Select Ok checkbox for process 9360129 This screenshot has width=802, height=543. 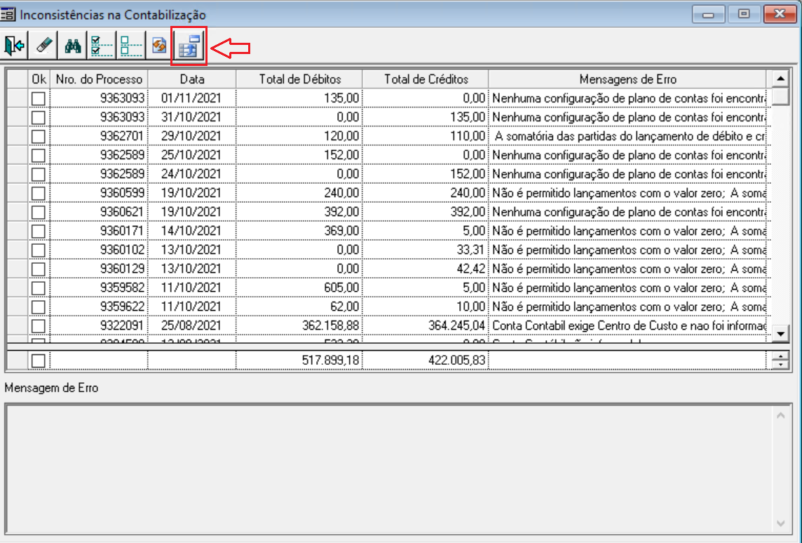(x=39, y=269)
